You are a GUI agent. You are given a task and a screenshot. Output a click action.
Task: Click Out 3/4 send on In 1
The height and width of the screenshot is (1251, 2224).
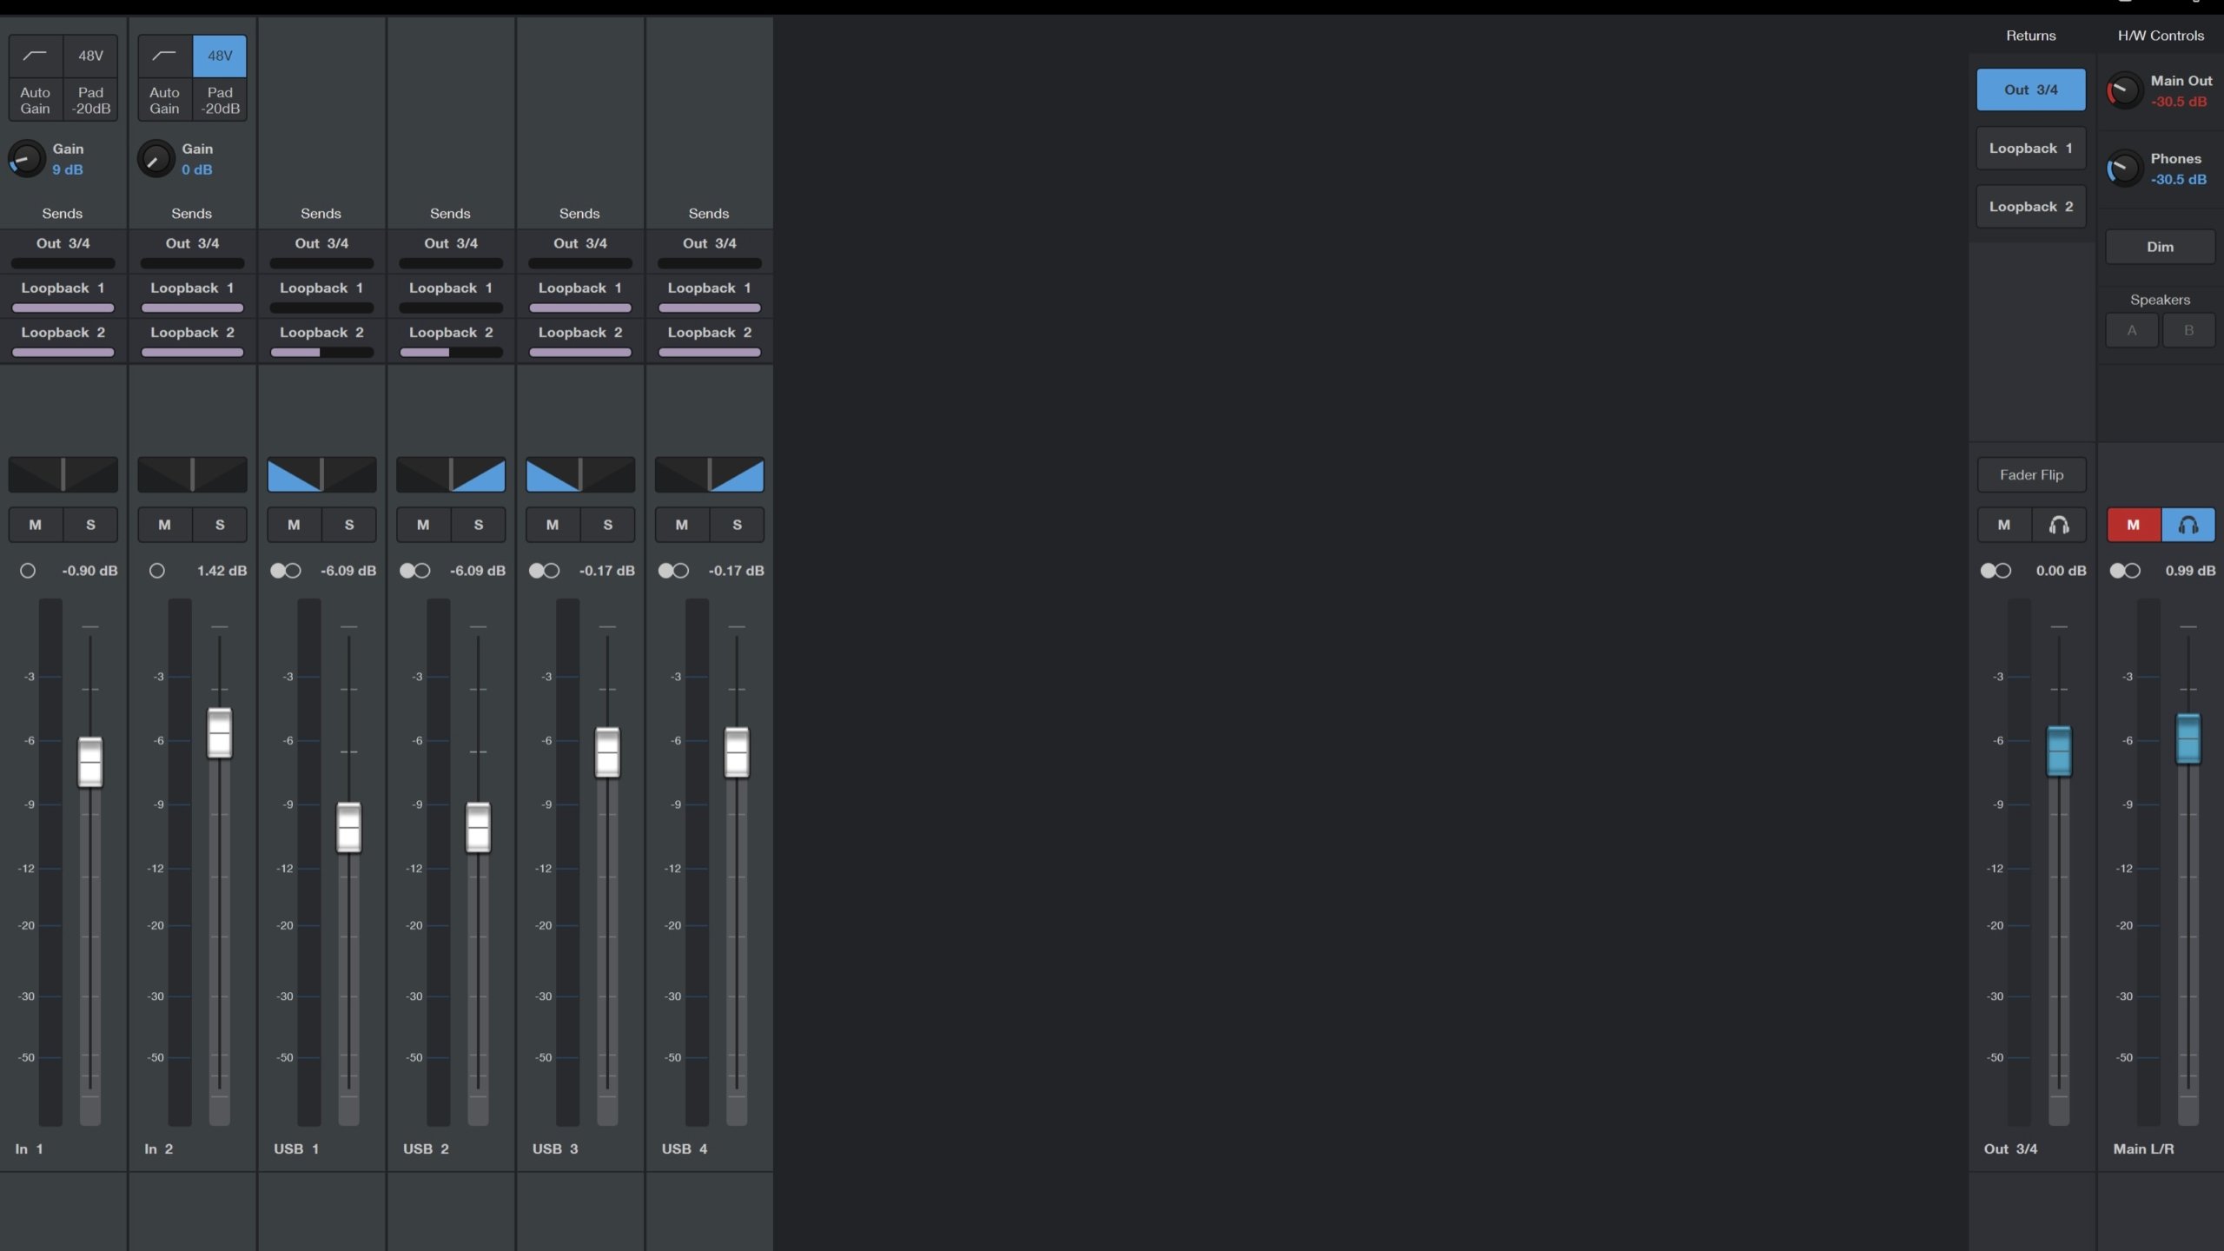coord(63,252)
